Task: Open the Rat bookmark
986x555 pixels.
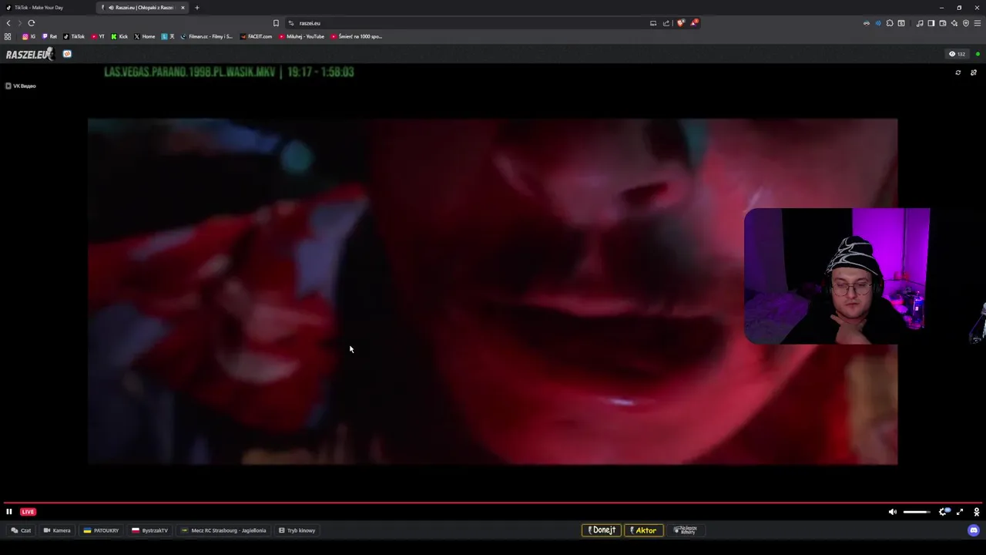Action: (49, 36)
